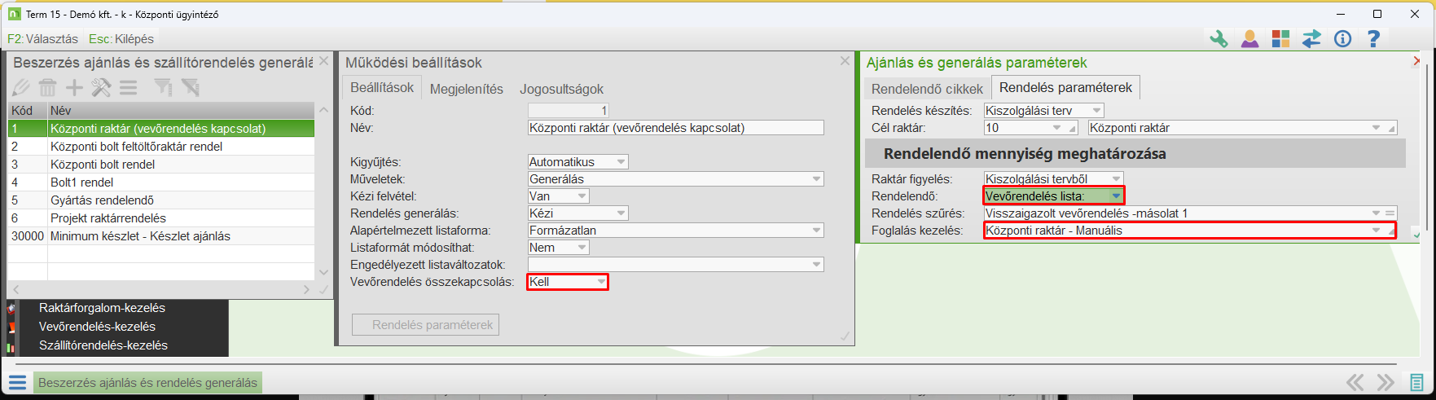
Task: Click the plus add-new icon in list toolbar
Action: pyautogui.click(x=74, y=88)
